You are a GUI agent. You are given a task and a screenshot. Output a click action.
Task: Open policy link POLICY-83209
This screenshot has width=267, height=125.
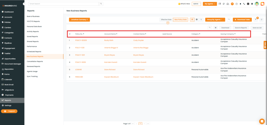coord(81,40)
